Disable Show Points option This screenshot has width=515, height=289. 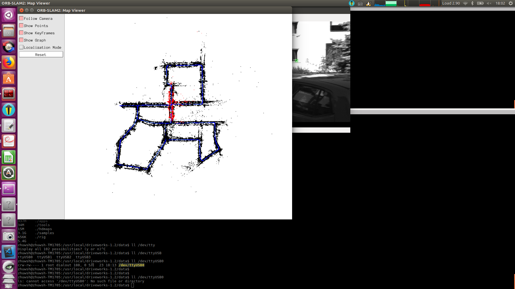pyautogui.click(x=21, y=26)
